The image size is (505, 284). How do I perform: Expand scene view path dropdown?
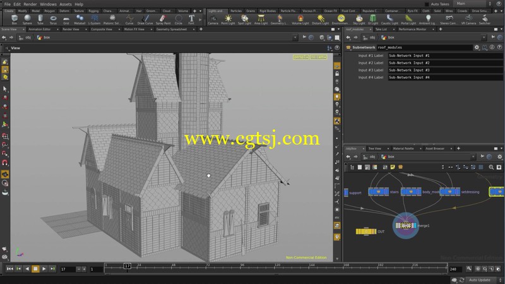click(295, 38)
